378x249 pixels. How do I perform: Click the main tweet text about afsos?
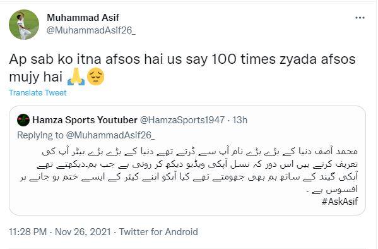[182, 68]
